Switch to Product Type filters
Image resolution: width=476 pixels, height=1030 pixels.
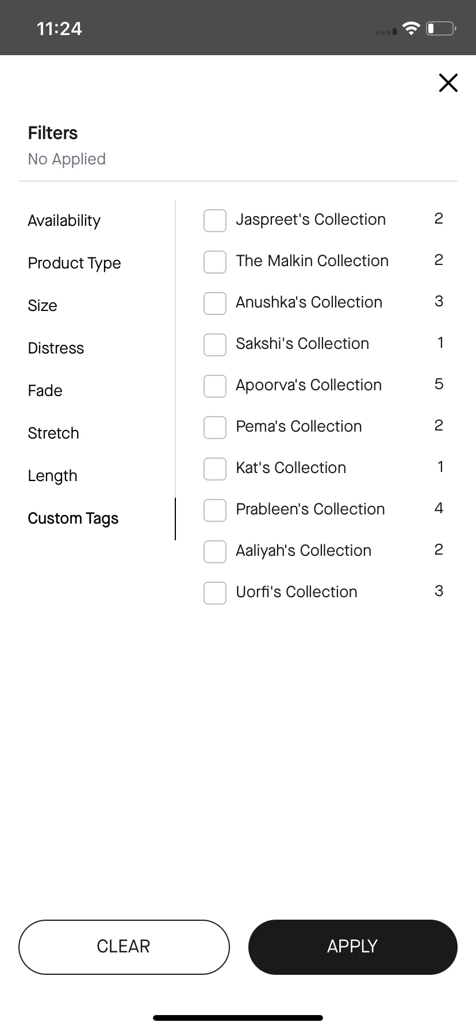[x=74, y=263]
